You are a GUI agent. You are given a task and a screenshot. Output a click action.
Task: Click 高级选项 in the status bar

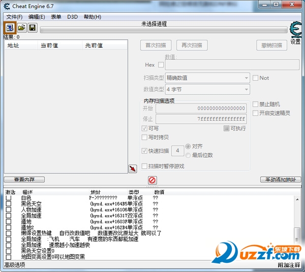click(15, 265)
